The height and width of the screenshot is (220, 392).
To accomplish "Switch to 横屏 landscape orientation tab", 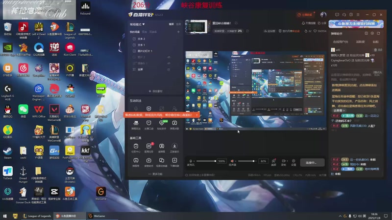I will click(x=171, y=24).
